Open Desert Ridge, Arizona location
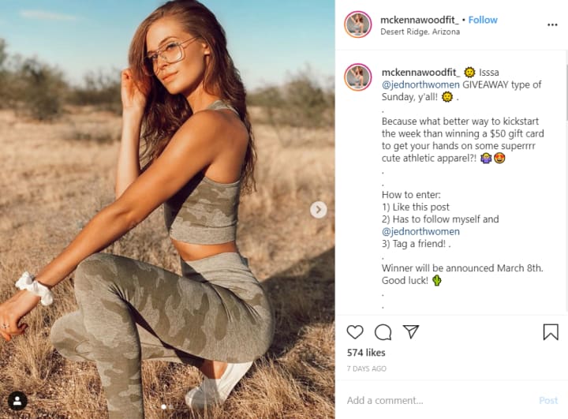The width and height of the screenshot is (568, 419). click(420, 32)
